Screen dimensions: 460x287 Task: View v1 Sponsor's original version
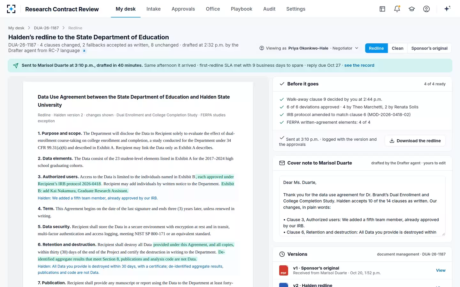441,270
